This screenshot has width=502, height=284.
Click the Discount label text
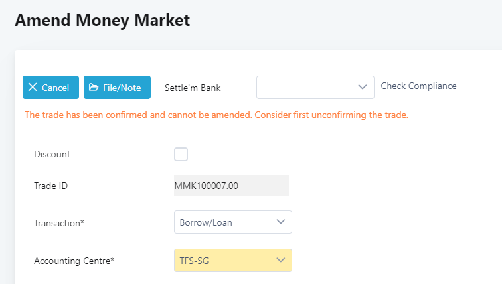[52, 154]
